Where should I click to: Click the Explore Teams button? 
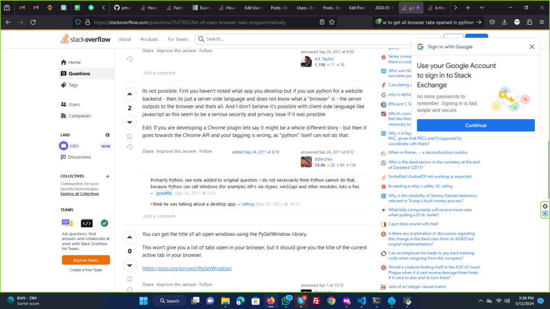pyautogui.click(x=86, y=260)
